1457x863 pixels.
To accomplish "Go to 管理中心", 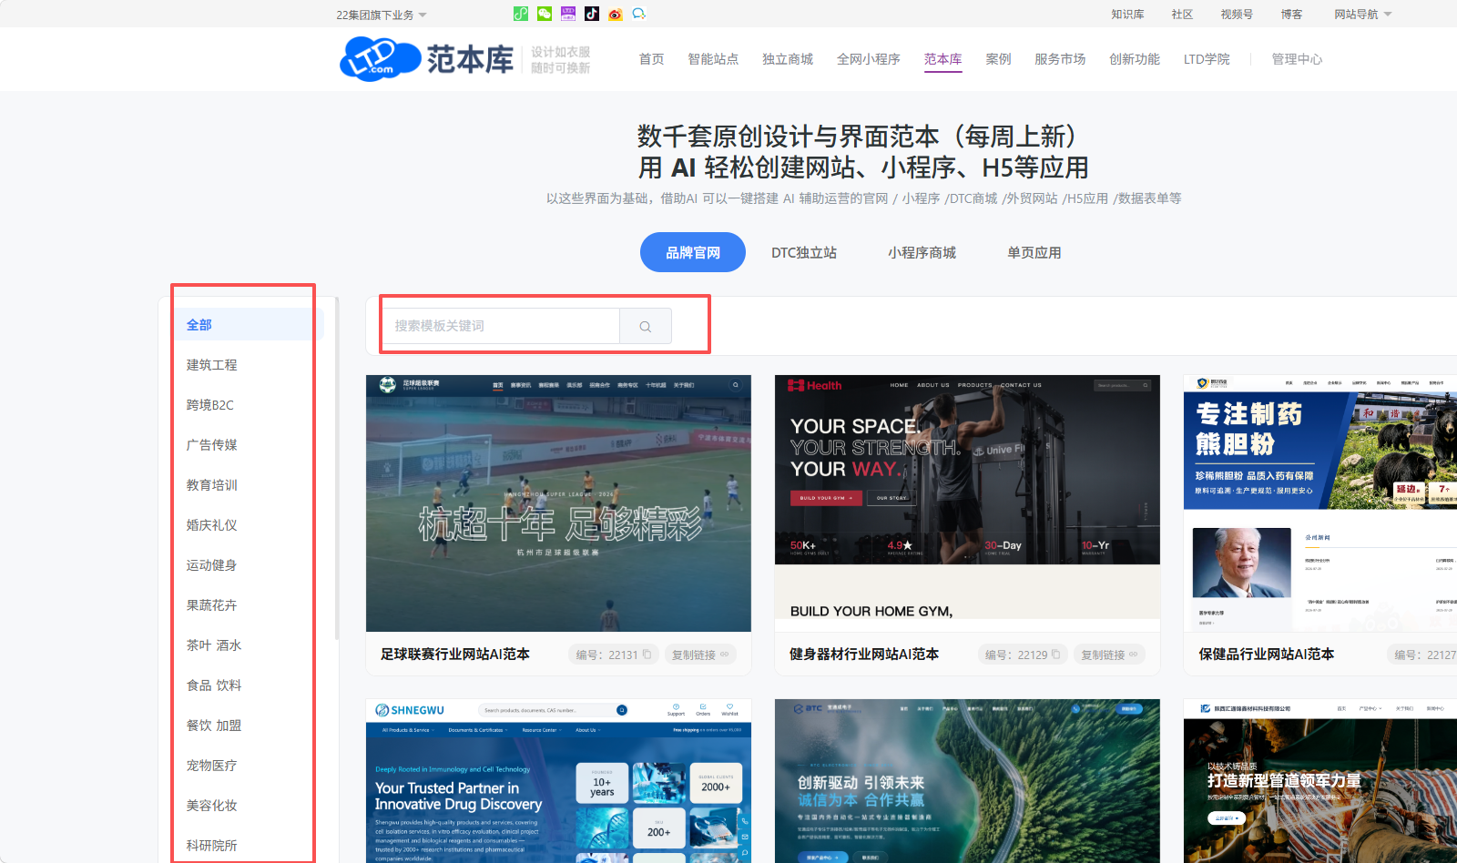I will point(1297,59).
